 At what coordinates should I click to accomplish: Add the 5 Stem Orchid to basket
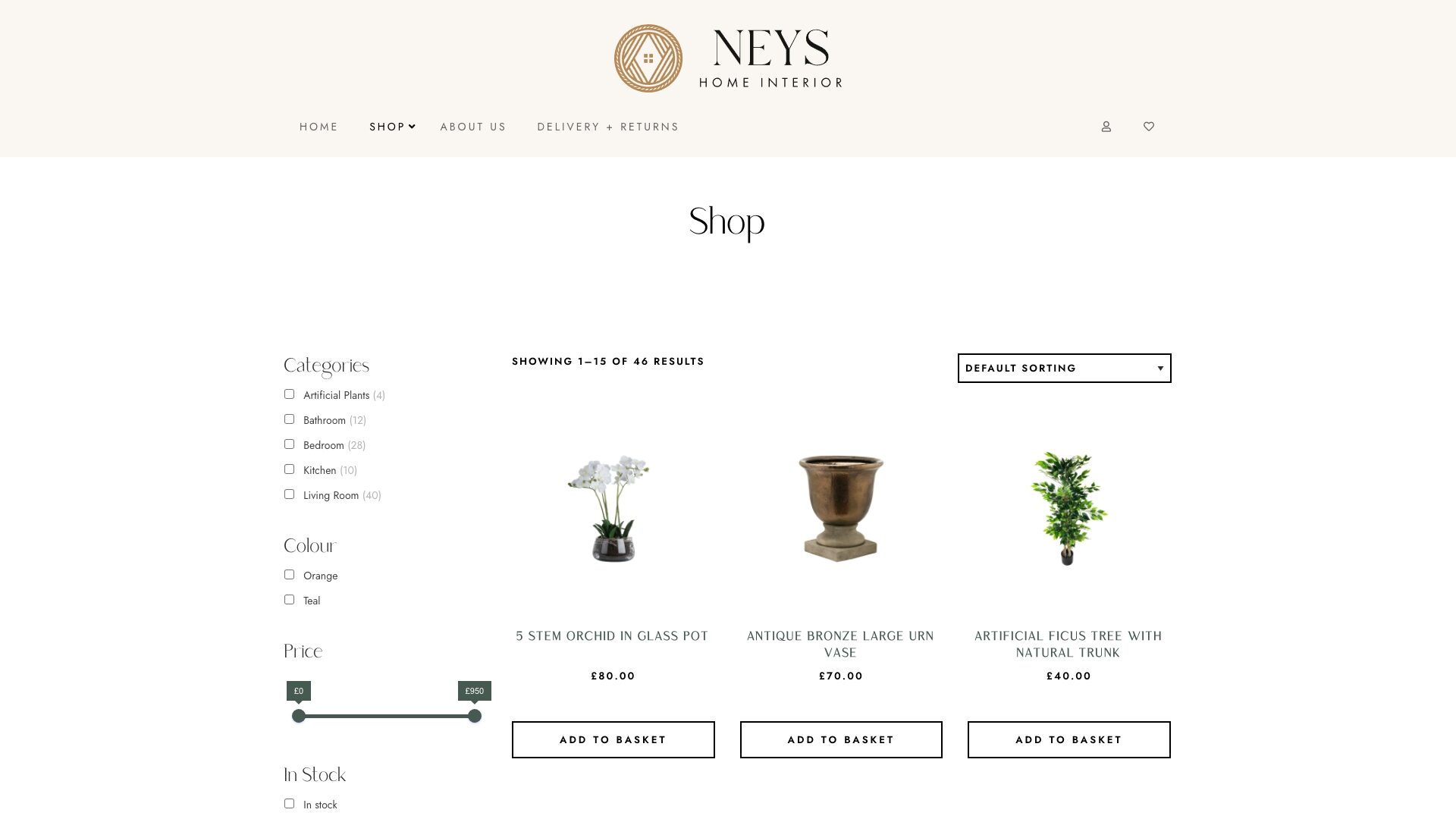point(613,739)
